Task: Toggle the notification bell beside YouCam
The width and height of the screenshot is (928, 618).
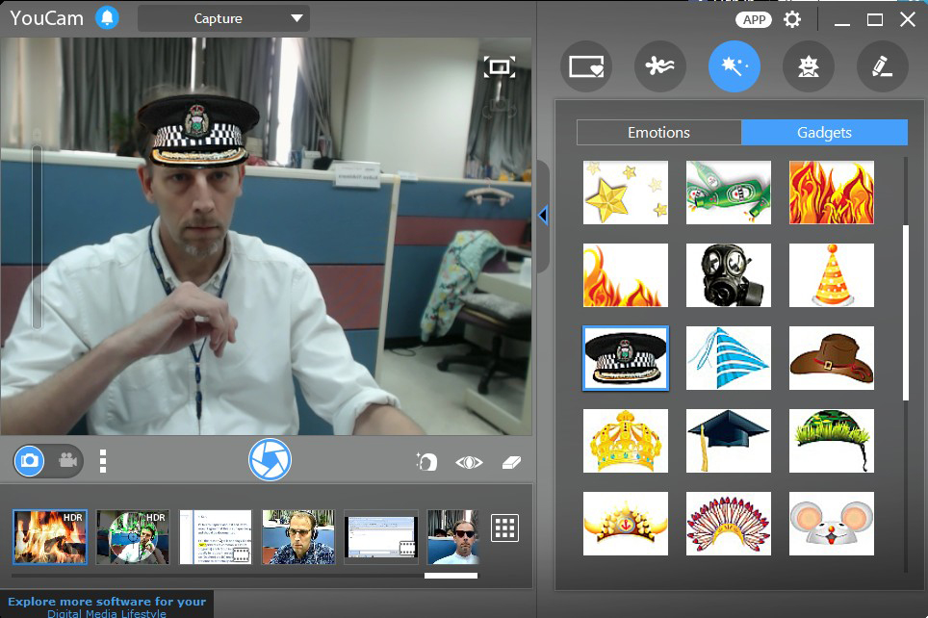Action: pyautogui.click(x=107, y=17)
